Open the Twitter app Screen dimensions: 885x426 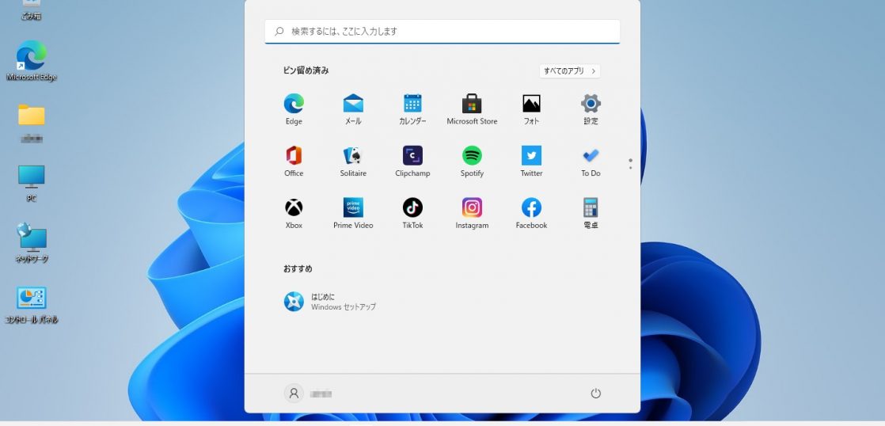click(x=531, y=162)
